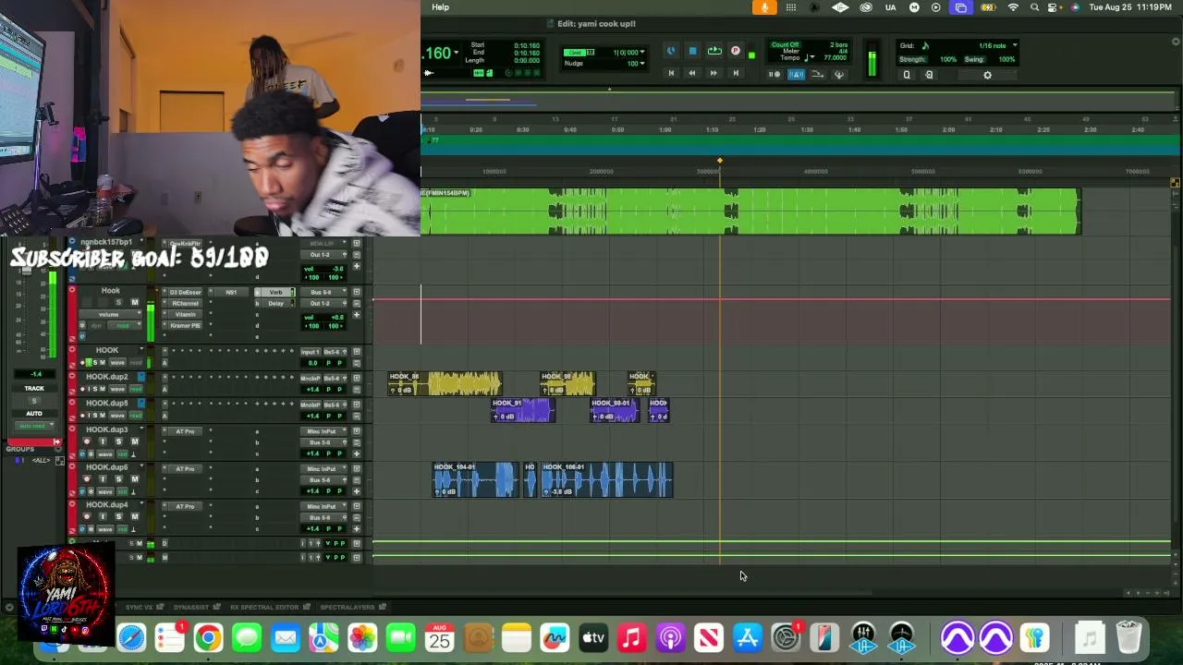Viewport: 1183px width, 665px height.
Task: Select the HOOK_91 purple clip
Action: pyautogui.click(x=522, y=410)
